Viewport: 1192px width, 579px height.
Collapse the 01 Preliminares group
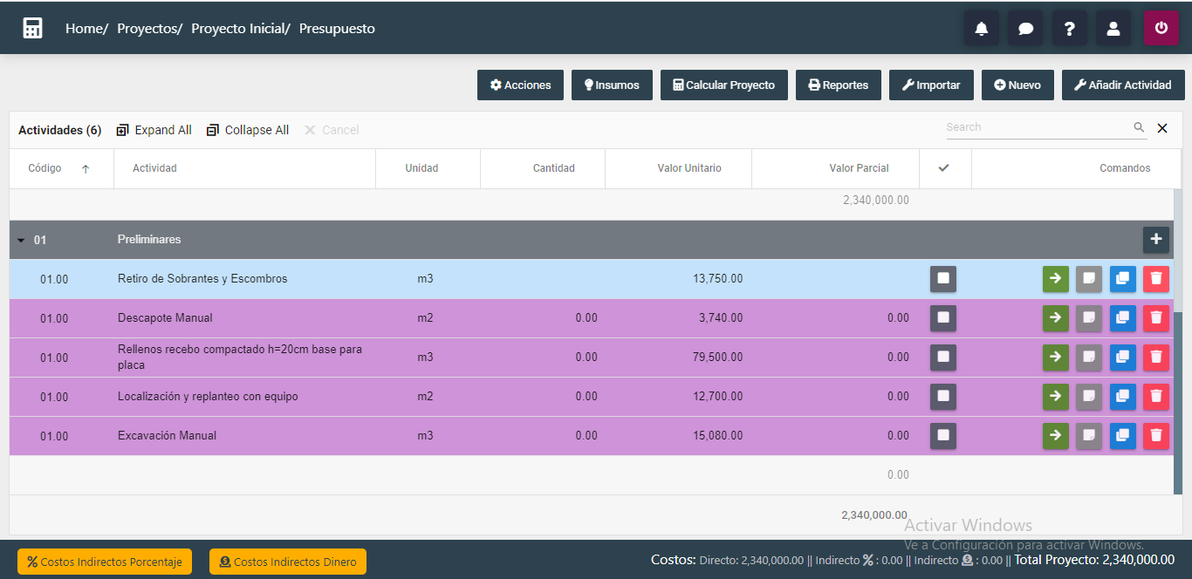click(21, 240)
